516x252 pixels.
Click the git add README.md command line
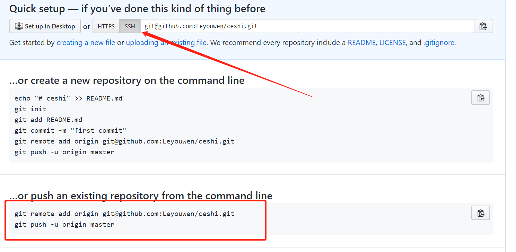[x=49, y=120]
